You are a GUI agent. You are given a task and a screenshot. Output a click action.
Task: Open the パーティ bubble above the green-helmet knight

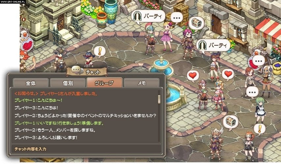coord(148,16)
